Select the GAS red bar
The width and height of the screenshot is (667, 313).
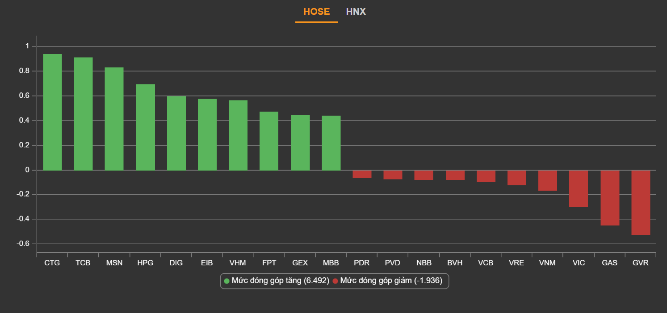(609, 198)
